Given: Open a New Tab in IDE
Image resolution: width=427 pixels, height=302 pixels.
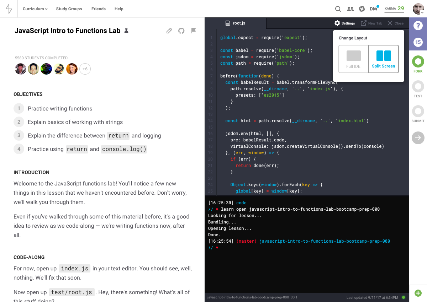Looking at the screenshot, I should click(x=371, y=23).
